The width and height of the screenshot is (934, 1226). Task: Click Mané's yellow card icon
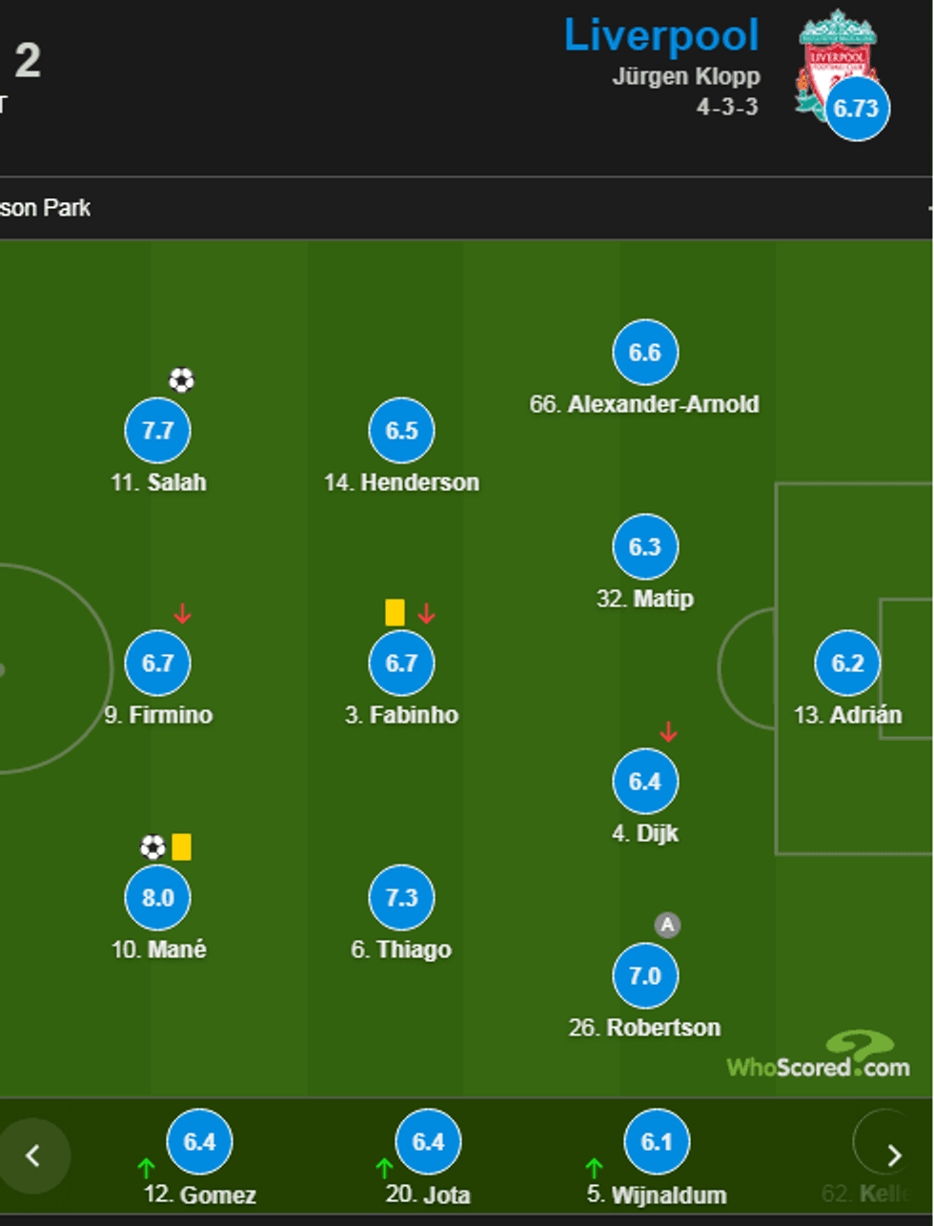point(181,847)
